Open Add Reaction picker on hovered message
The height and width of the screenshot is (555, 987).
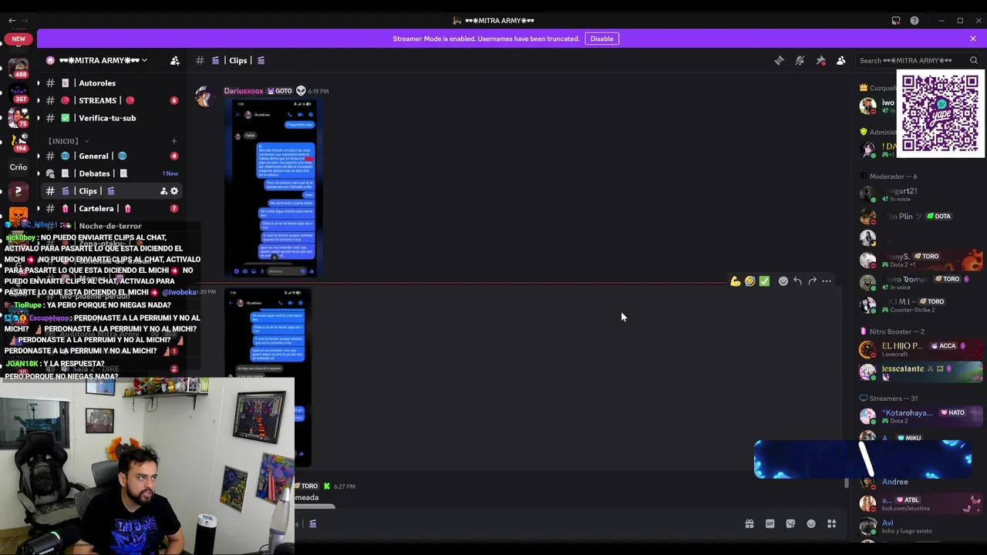coord(783,281)
